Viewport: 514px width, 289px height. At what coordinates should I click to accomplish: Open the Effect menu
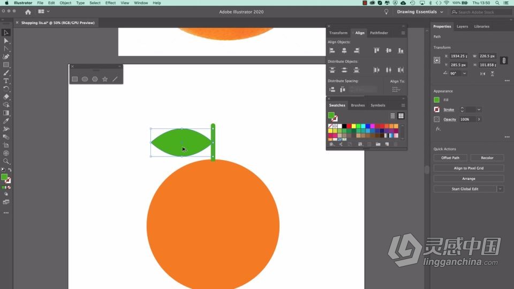click(110, 3)
